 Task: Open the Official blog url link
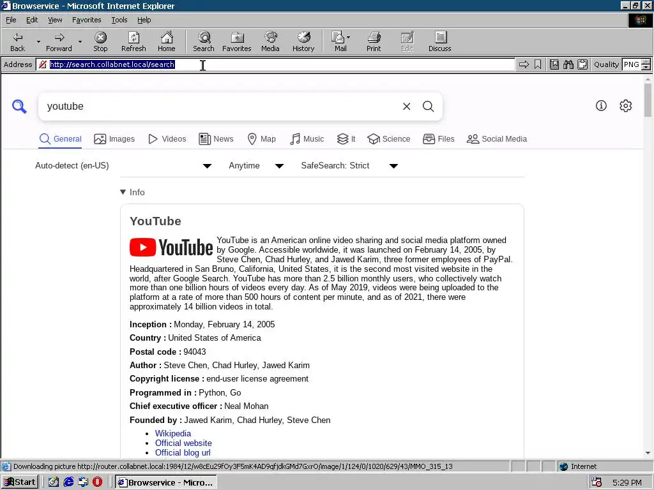(183, 452)
